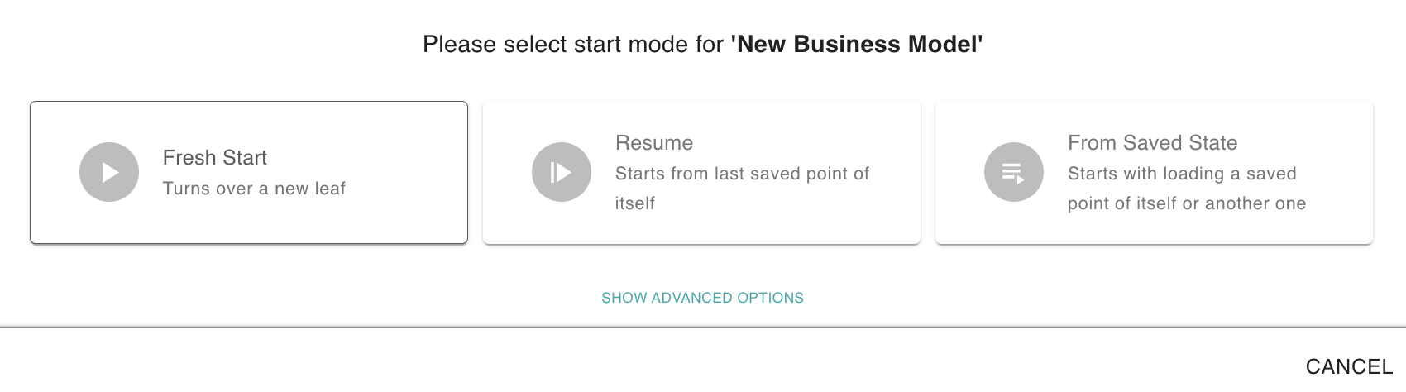Click 'point of itself or another one' line
The height and width of the screenshot is (392, 1406).
pyautogui.click(x=1187, y=203)
